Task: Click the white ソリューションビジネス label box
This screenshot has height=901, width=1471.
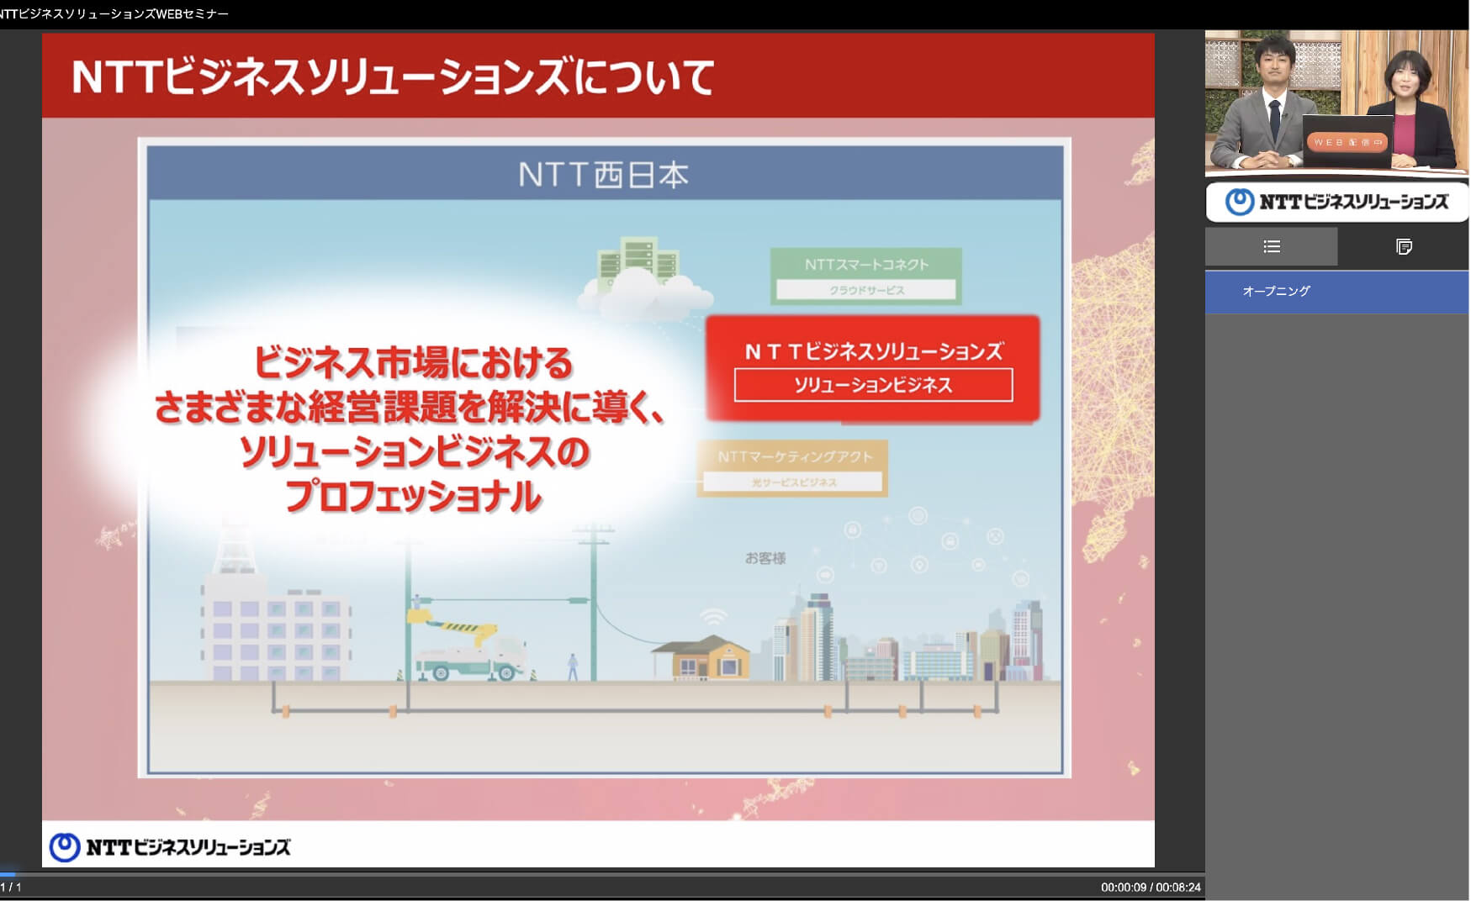Action: point(873,386)
